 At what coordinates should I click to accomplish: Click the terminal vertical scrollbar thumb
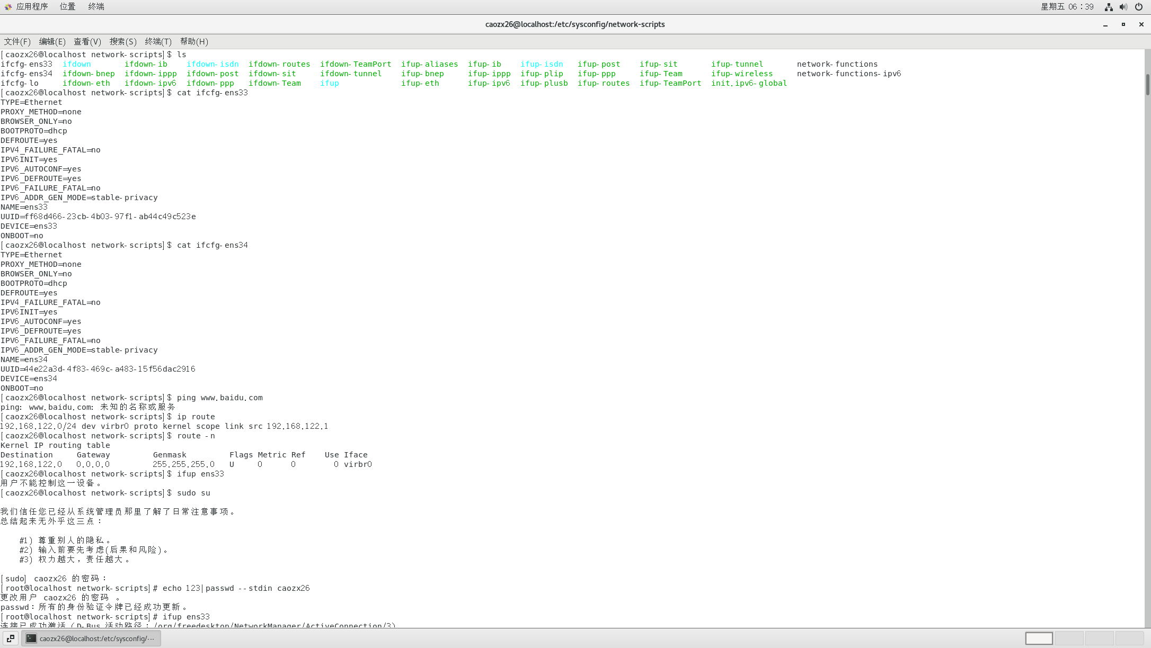[1147, 85]
